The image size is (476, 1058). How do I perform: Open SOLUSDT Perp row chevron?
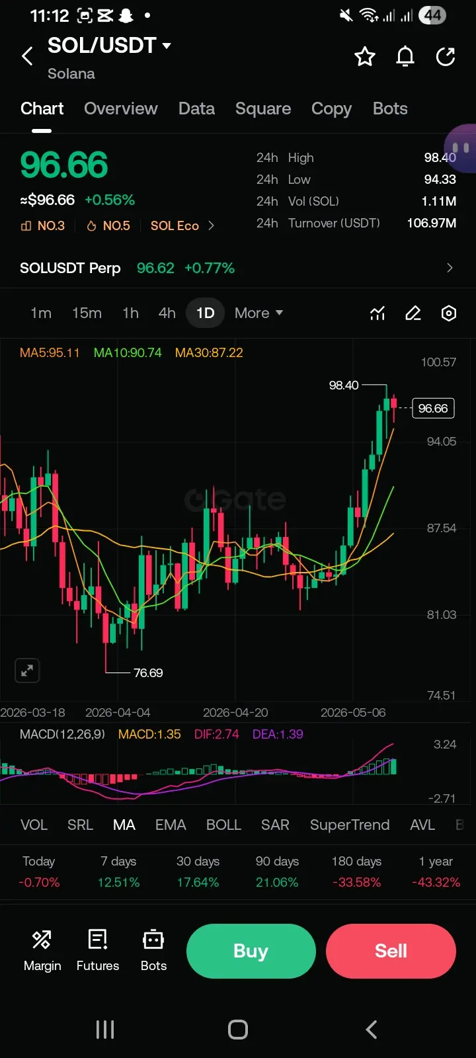[x=450, y=268]
